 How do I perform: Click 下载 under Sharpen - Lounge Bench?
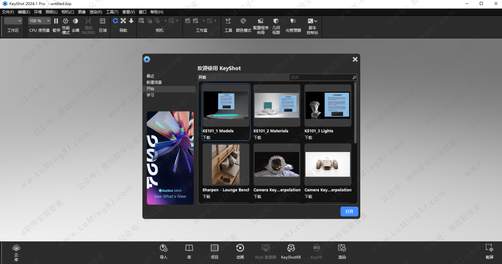point(206,197)
